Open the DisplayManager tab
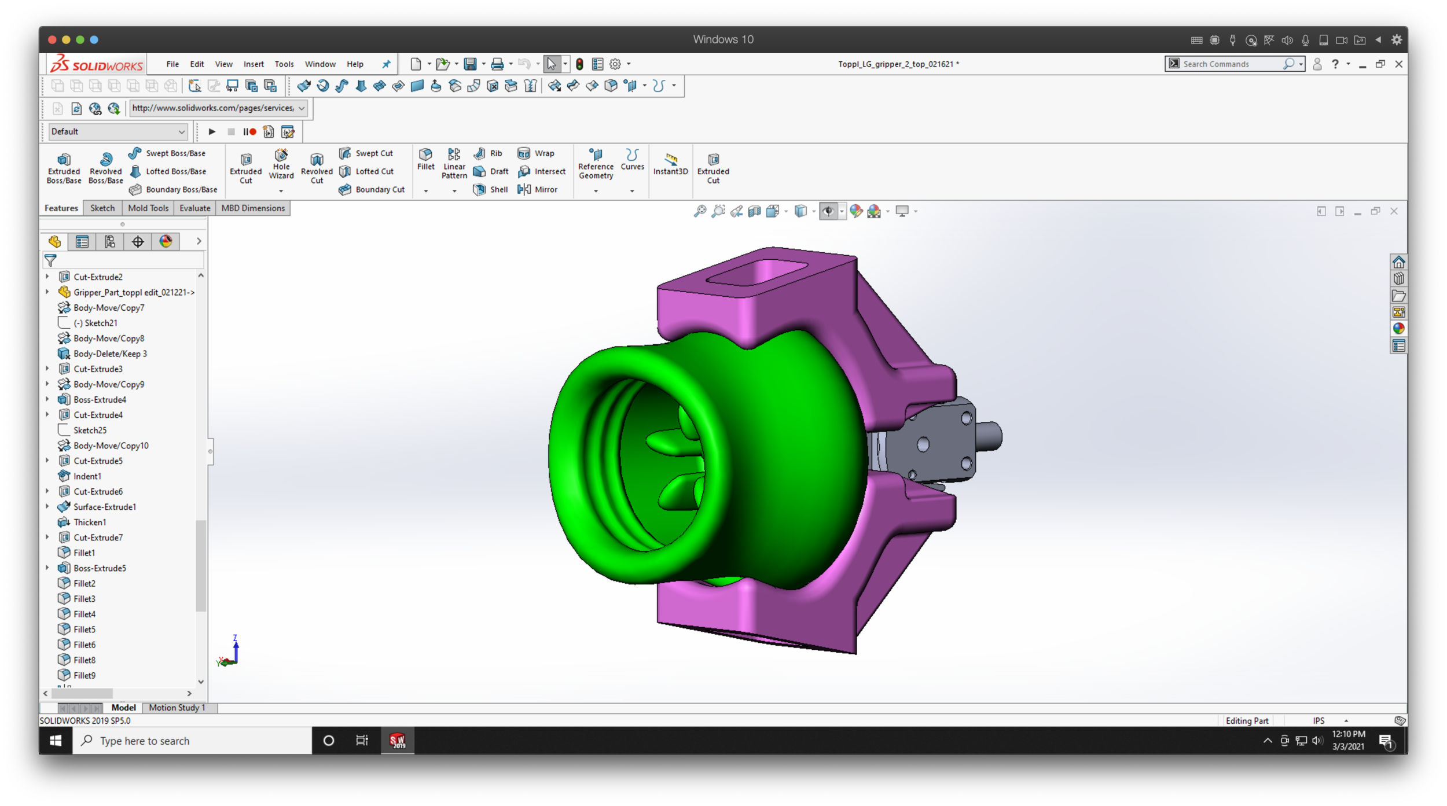Image resolution: width=1447 pixels, height=806 pixels. [166, 242]
